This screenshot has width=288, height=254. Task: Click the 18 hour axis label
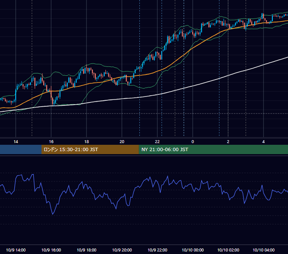click(x=86, y=142)
